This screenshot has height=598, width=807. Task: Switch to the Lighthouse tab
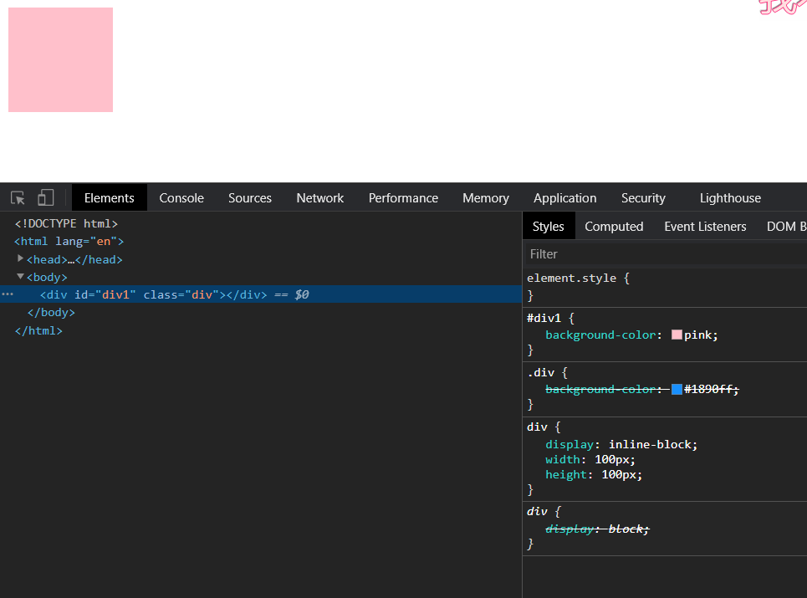[x=730, y=198]
